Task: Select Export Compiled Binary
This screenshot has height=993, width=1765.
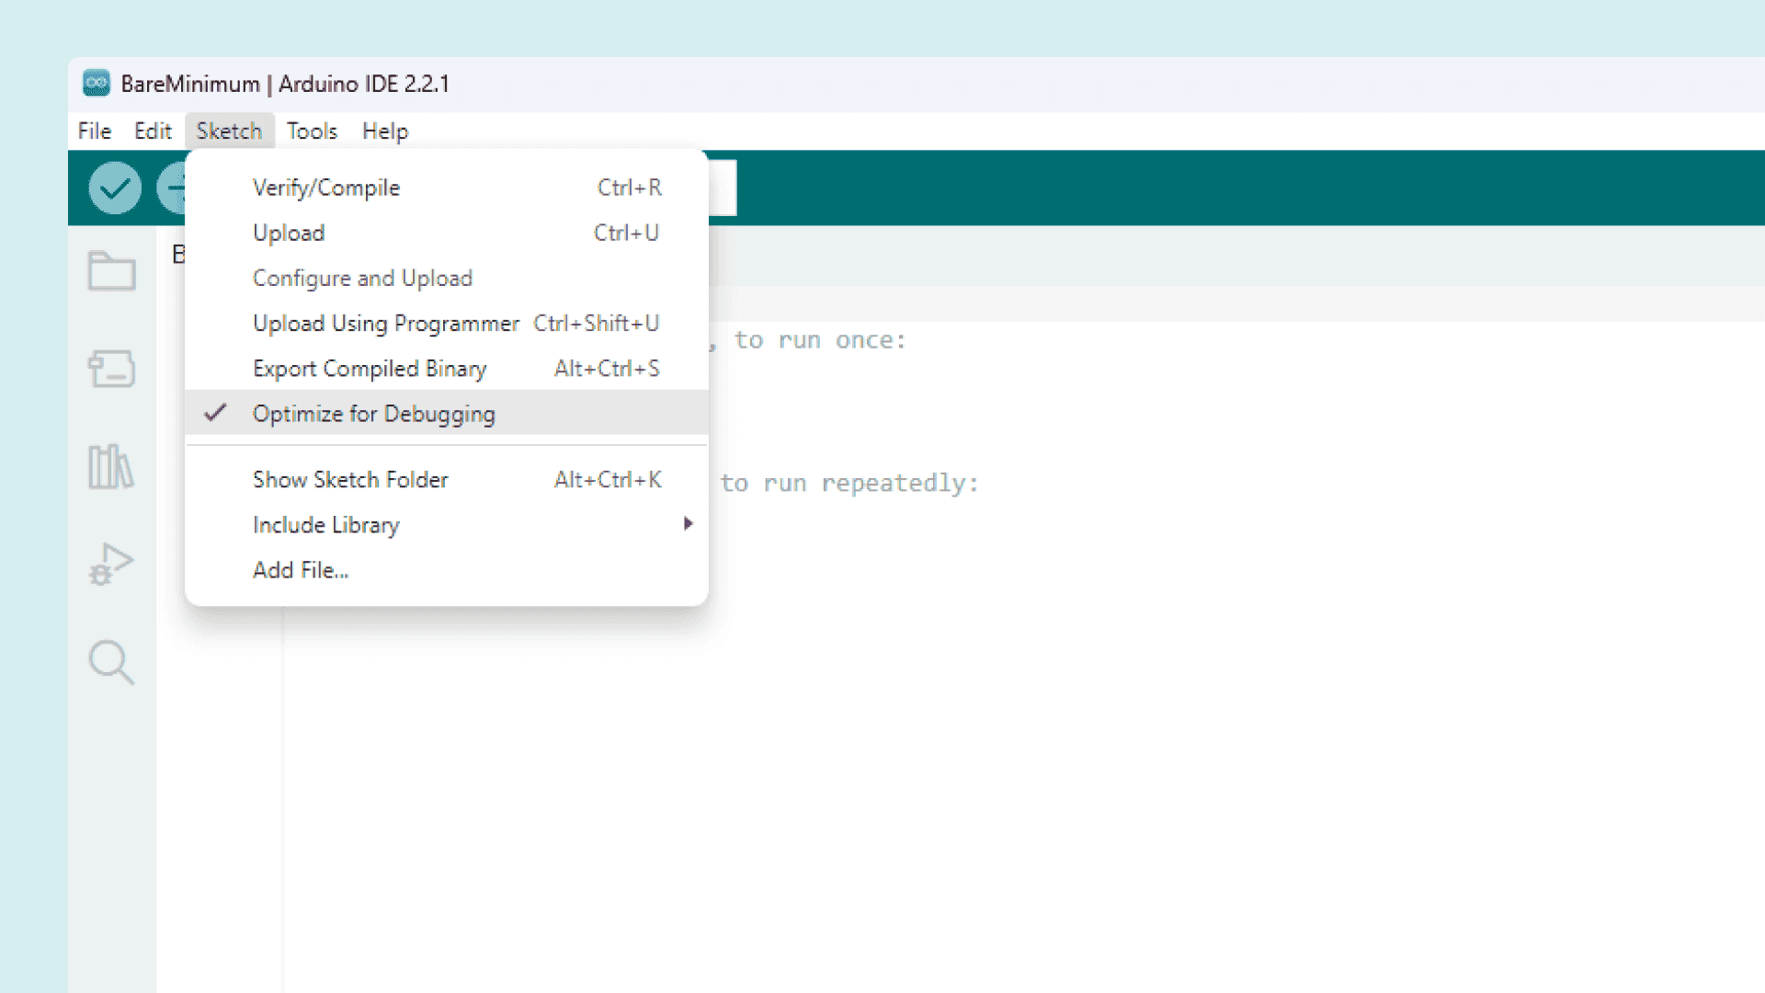Action: pyautogui.click(x=370, y=368)
